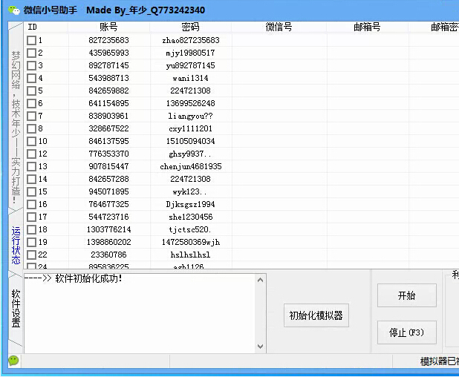Image resolution: width=459 pixels, height=377 pixels.
Task: Toggle checkbox for row ID 8
Action: (x=31, y=128)
